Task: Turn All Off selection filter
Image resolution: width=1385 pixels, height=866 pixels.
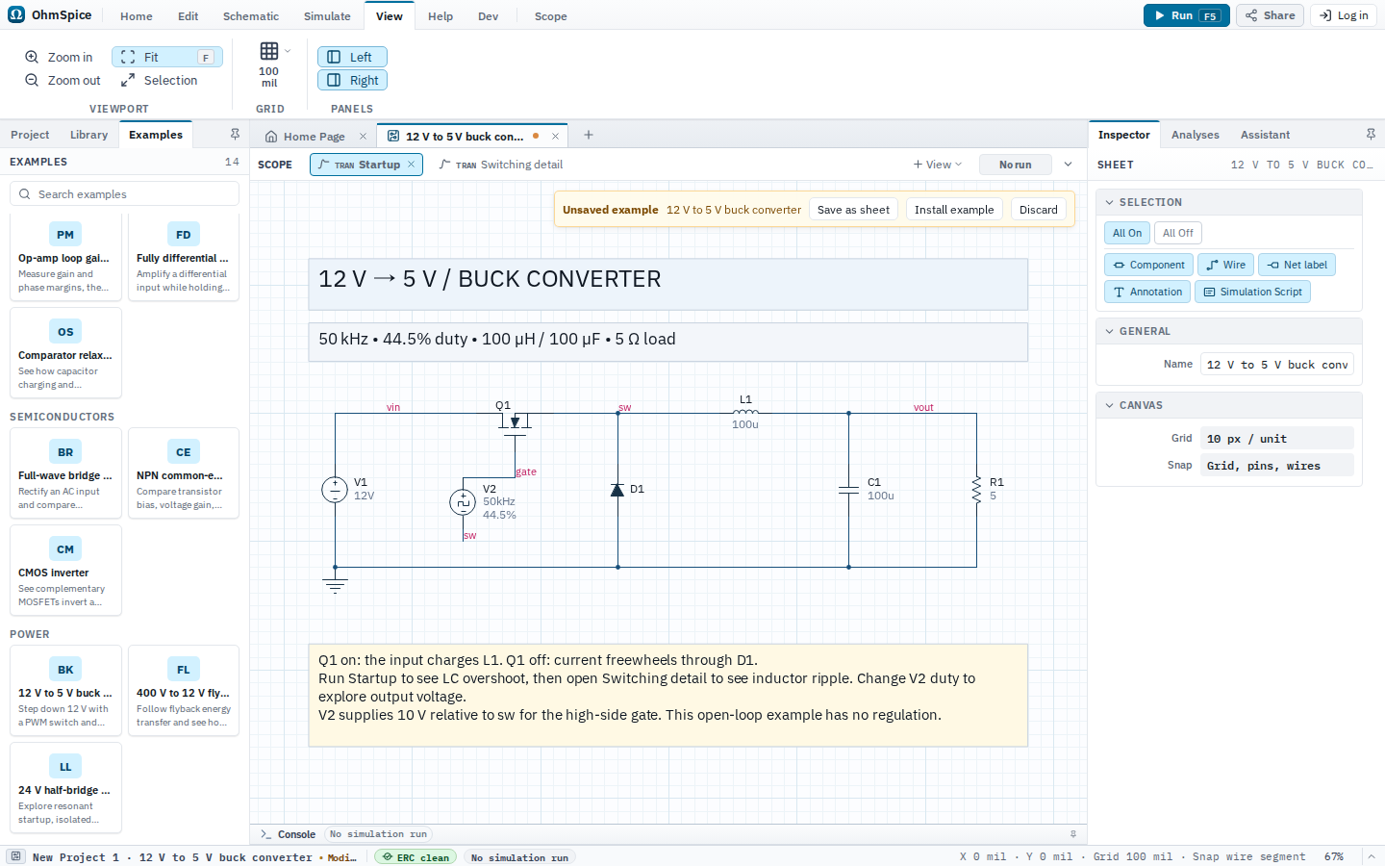Action: pyautogui.click(x=1177, y=233)
